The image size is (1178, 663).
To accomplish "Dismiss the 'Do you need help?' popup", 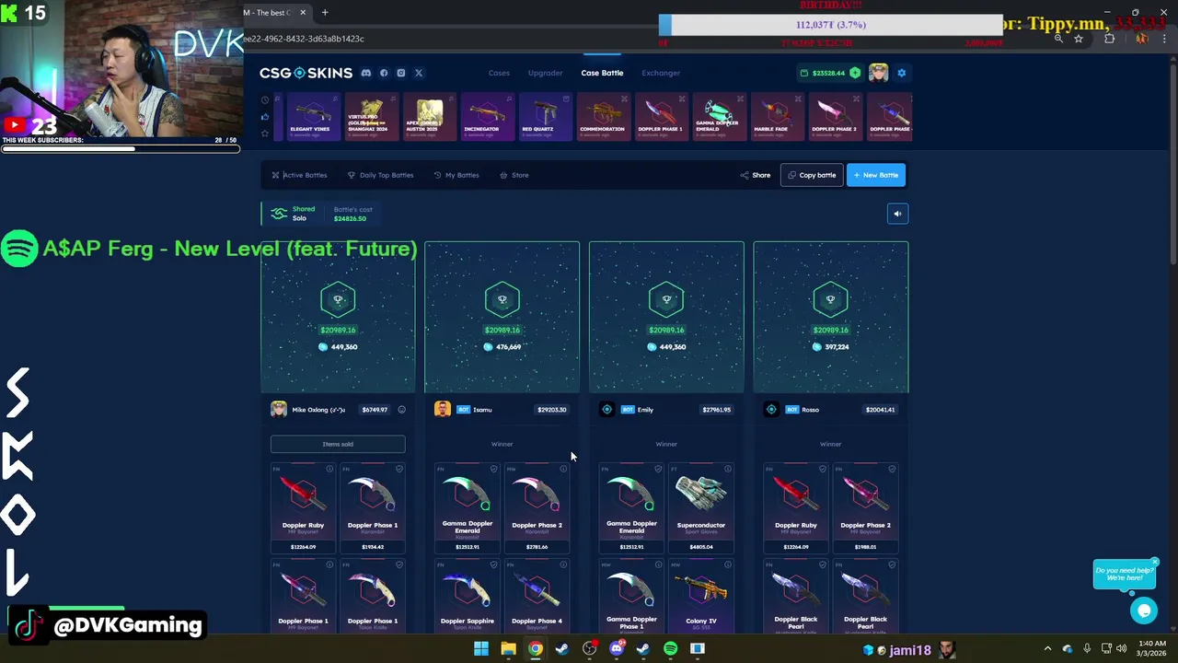I will 1154,562.
